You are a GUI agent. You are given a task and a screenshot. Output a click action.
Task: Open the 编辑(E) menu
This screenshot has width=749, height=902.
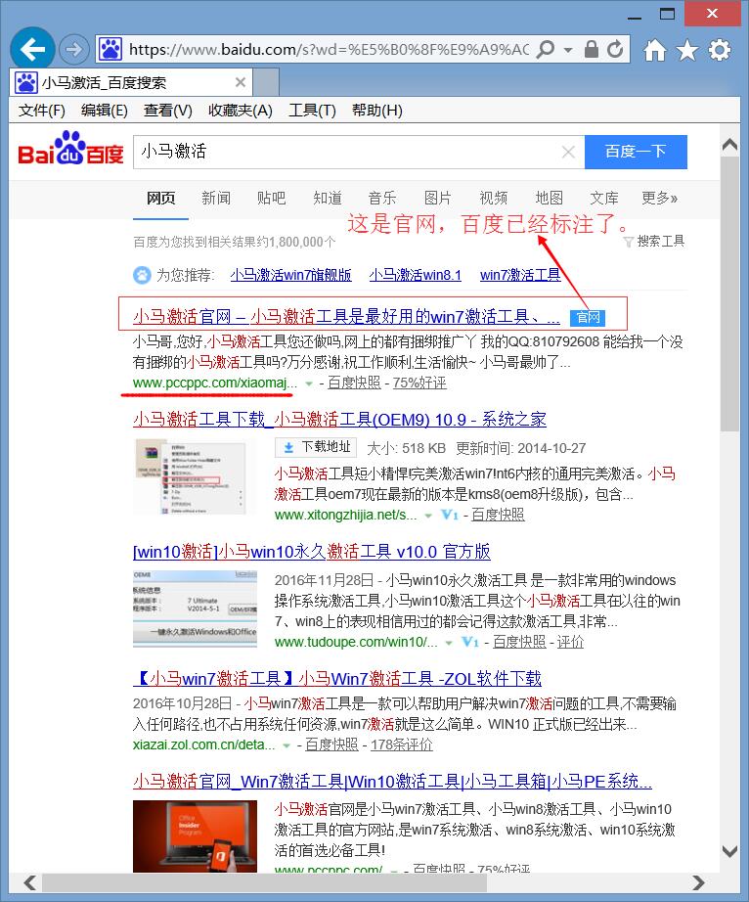click(104, 110)
